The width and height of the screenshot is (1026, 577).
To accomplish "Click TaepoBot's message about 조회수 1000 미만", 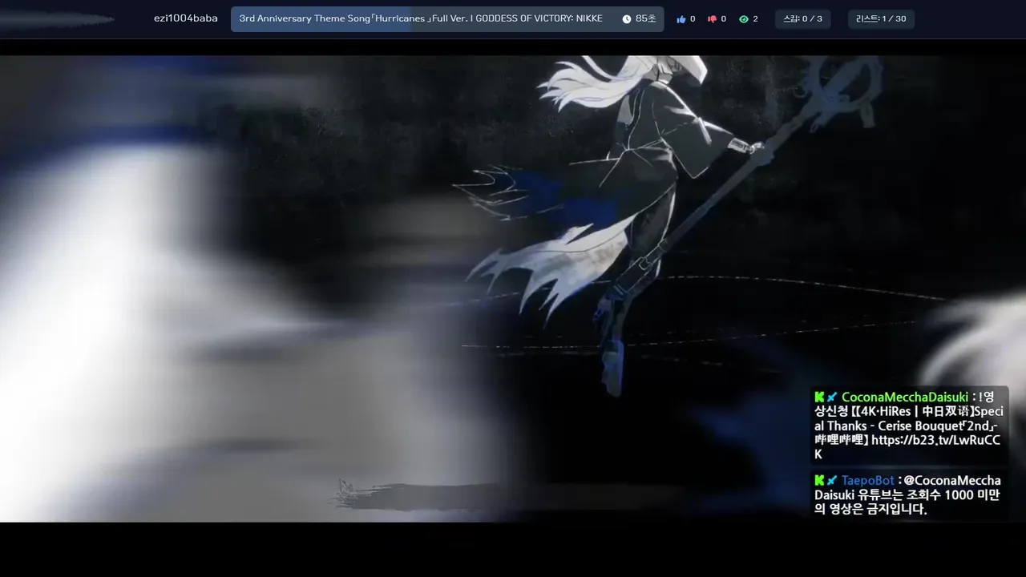I will pyautogui.click(x=907, y=494).
